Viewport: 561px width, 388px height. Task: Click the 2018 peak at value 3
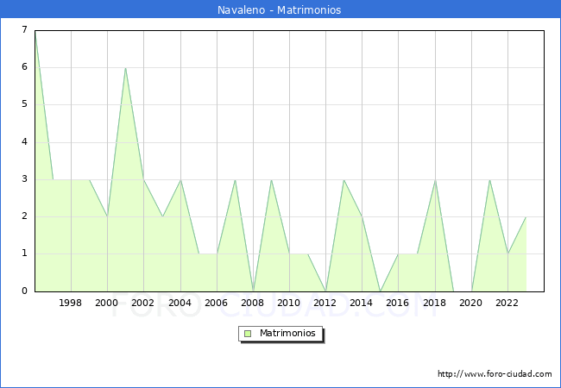434,179
